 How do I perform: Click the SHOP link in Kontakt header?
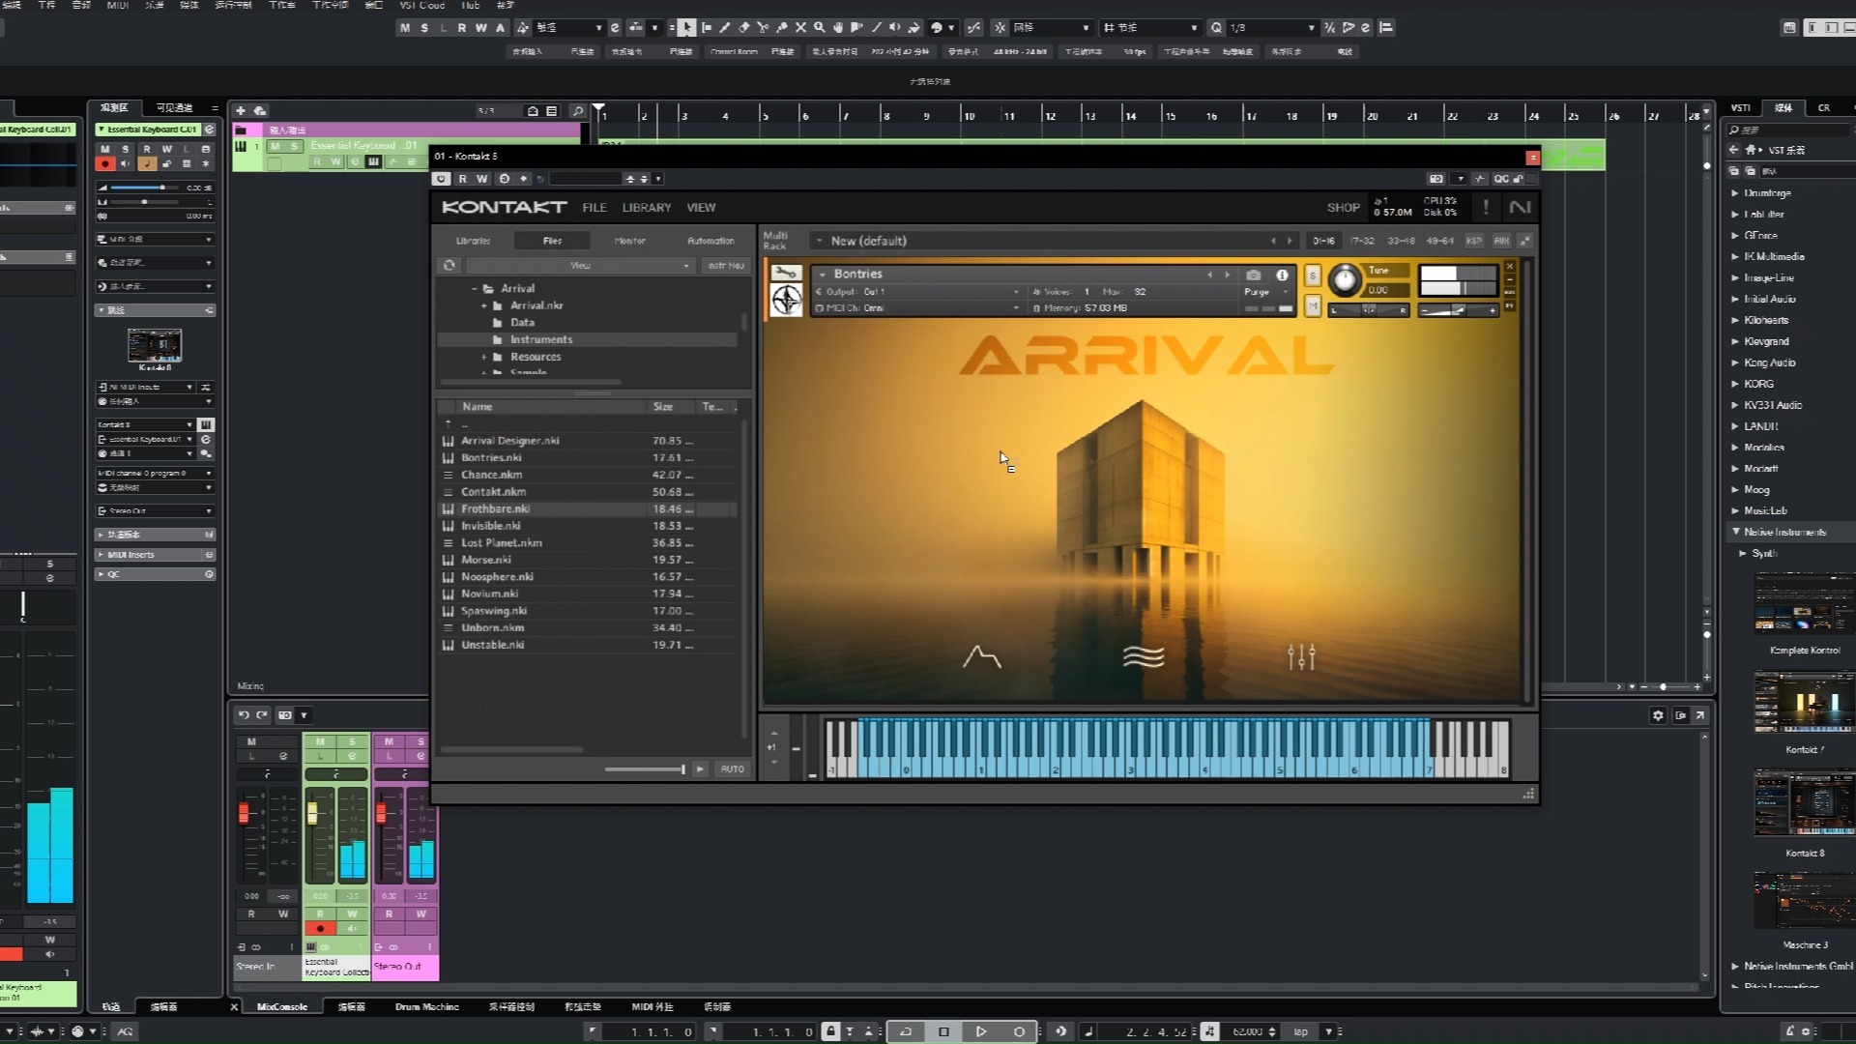tap(1343, 208)
